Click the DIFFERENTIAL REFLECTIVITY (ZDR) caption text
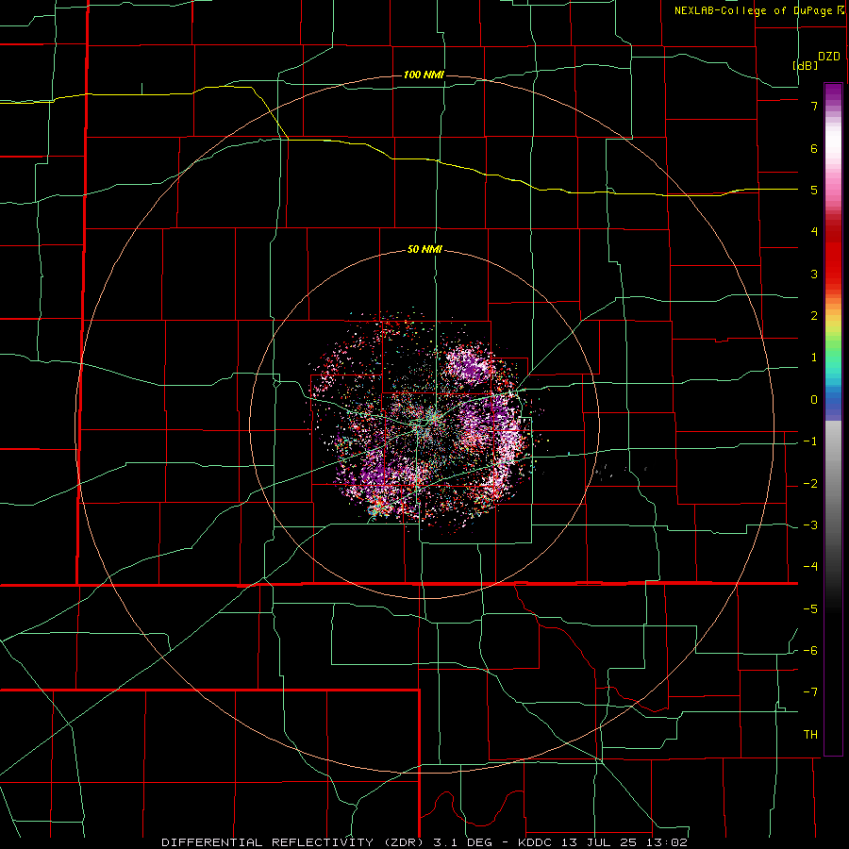Image resolution: width=849 pixels, height=849 pixels. point(291,842)
